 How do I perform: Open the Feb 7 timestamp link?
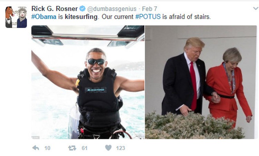pos(150,9)
